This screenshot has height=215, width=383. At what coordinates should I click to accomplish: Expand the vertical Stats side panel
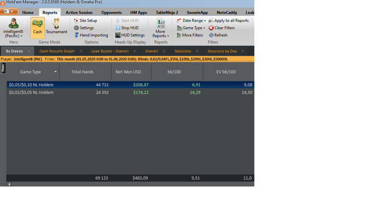click(3, 68)
